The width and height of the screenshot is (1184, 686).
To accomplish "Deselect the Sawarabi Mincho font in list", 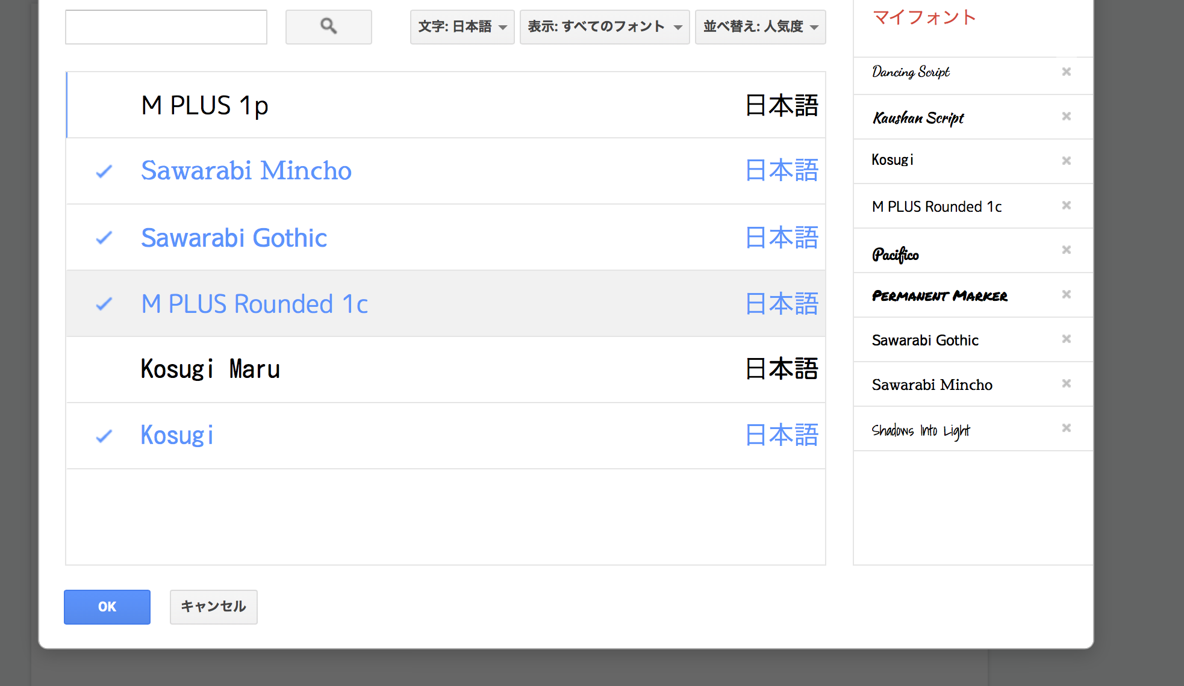I will (x=446, y=171).
